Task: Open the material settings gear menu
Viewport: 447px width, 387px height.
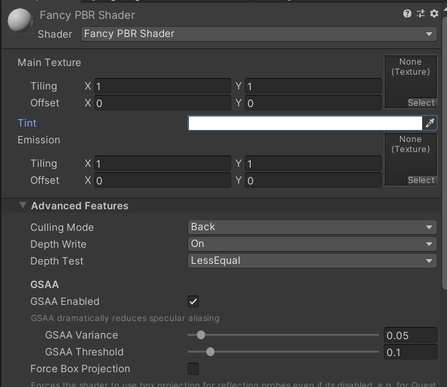Action: pos(434,13)
